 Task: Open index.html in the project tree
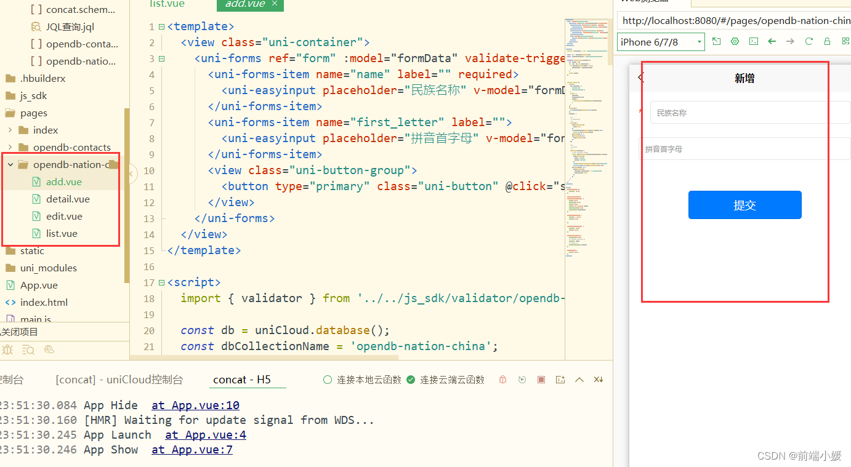tap(44, 302)
